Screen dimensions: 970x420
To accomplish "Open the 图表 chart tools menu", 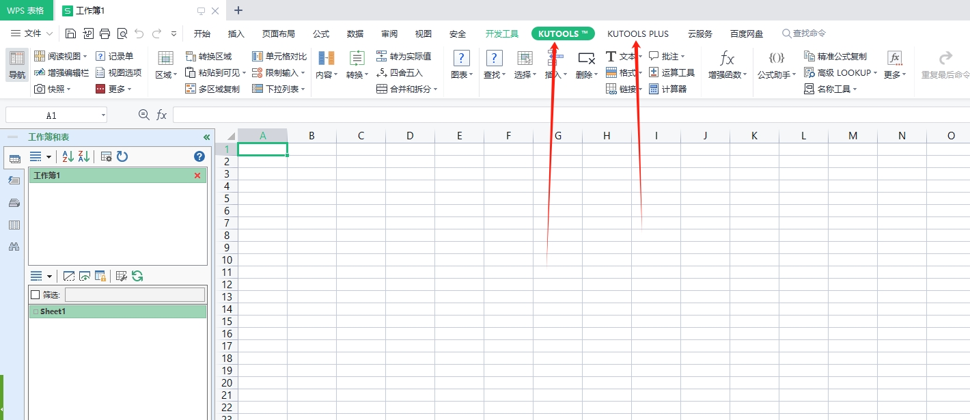I will point(462,65).
